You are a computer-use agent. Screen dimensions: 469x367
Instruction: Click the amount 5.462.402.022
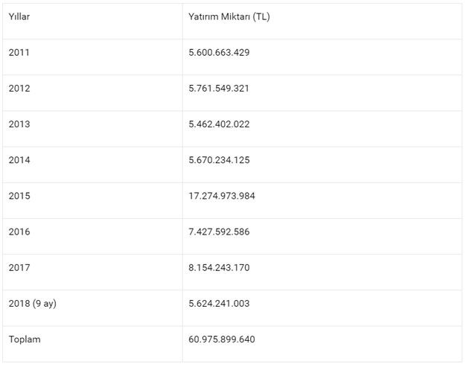tap(219, 124)
